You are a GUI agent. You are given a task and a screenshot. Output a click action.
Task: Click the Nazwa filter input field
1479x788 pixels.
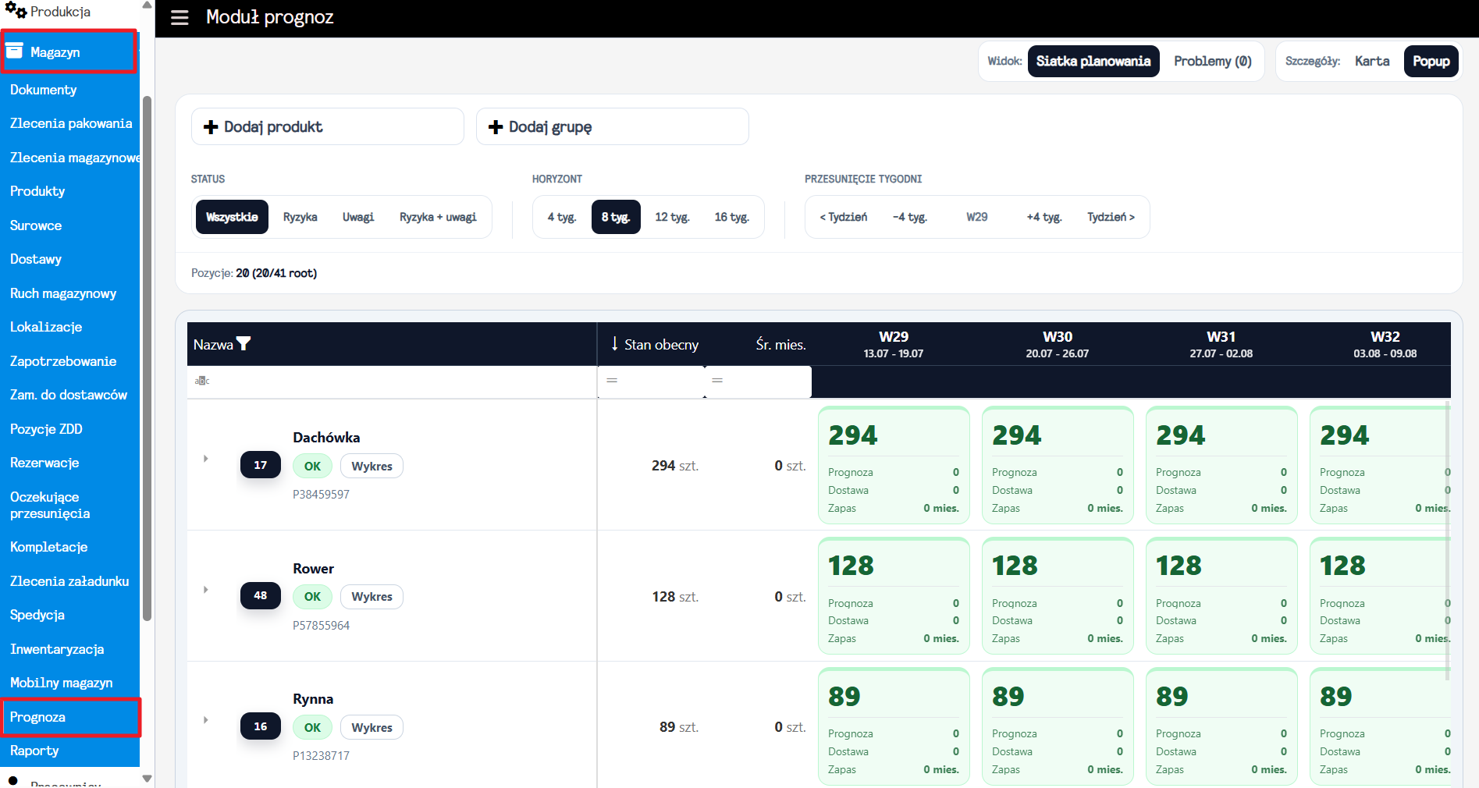click(x=392, y=382)
